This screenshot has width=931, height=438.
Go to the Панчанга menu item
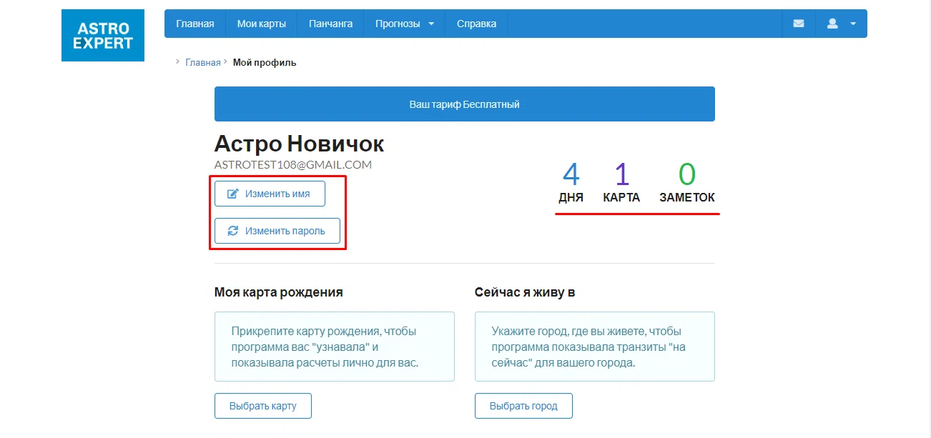[330, 24]
